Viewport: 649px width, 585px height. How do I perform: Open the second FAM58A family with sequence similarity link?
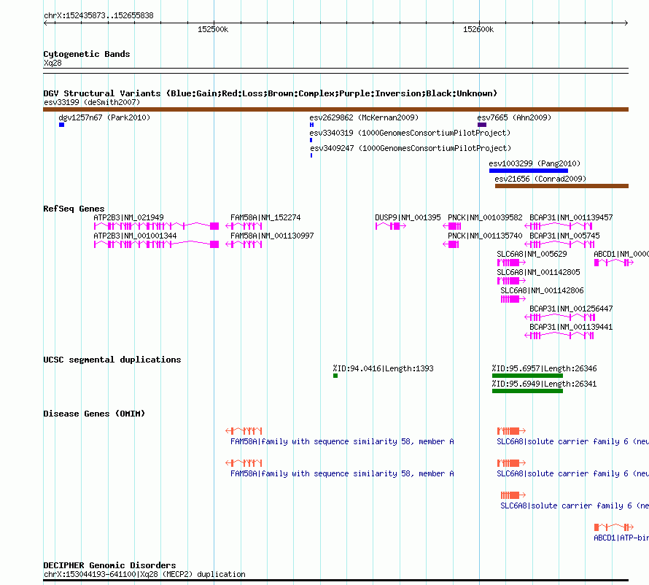[342, 473]
